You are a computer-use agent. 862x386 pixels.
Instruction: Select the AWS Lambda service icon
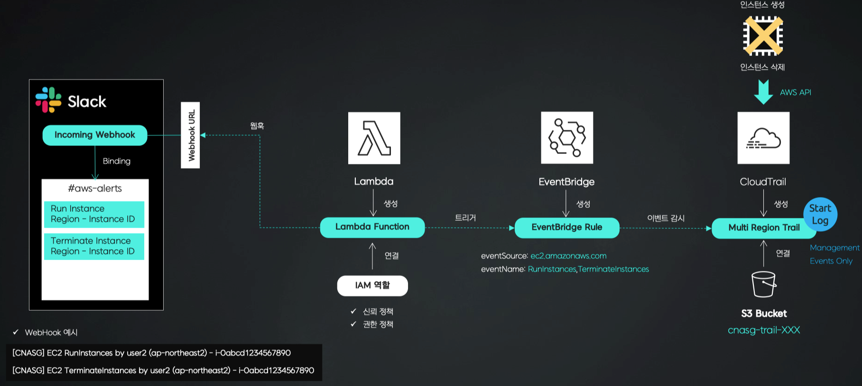pyautogui.click(x=374, y=138)
